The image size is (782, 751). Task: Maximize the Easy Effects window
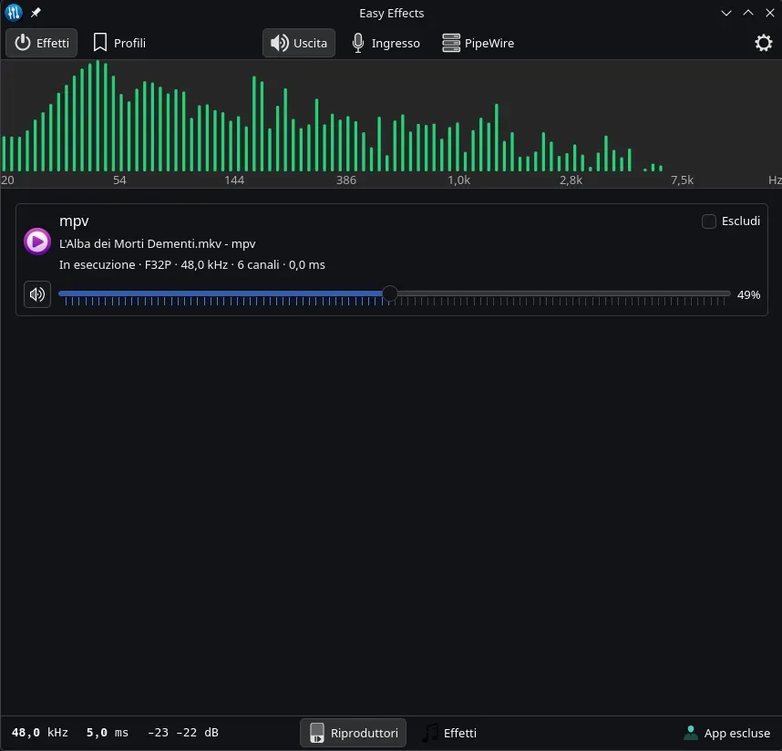(x=747, y=13)
